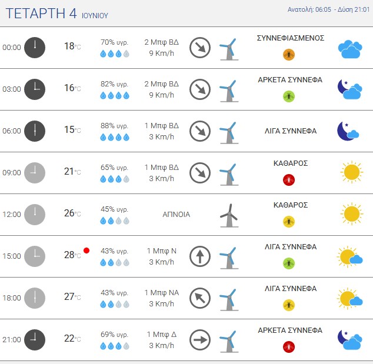This screenshot has width=373, height=364.
Task: Click the still wind turbine at 12:00
Action: pos(229,215)
